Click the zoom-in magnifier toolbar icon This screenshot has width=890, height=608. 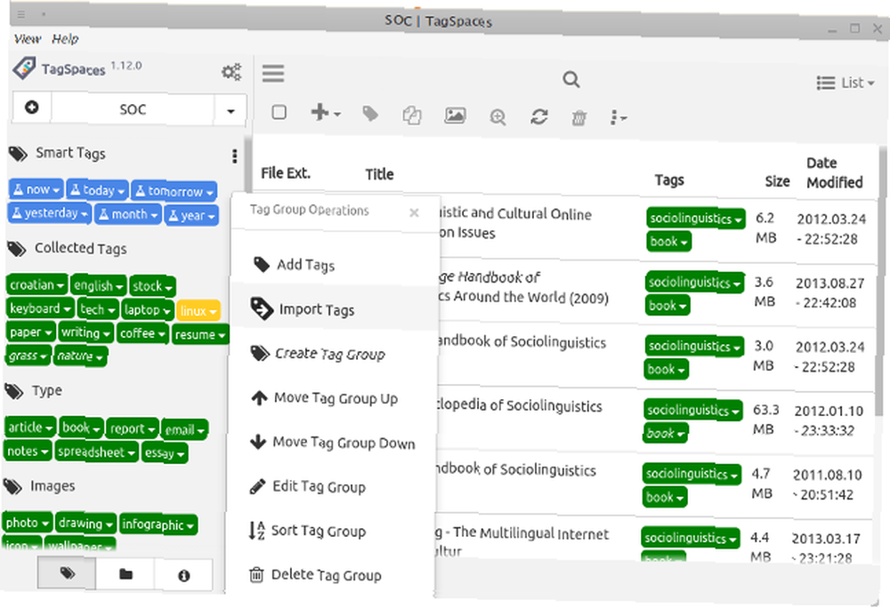click(498, 117)
